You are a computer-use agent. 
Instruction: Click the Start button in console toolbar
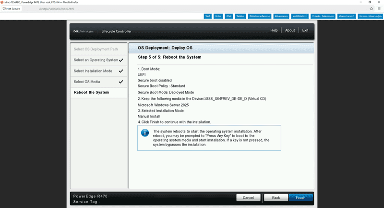(208, 16)
